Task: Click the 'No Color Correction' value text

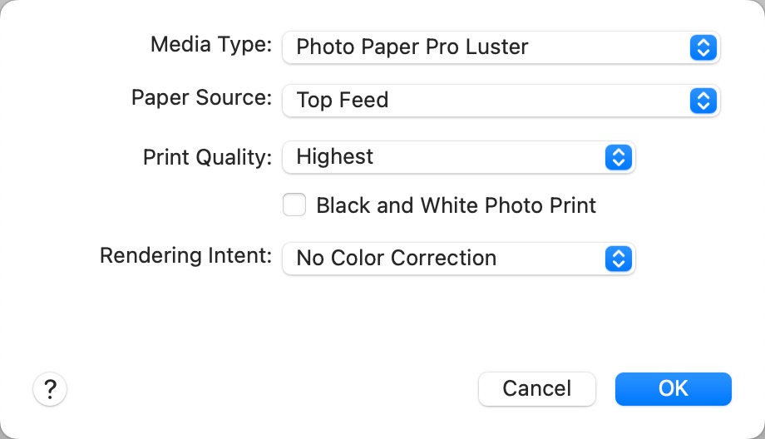Action: 396,259
